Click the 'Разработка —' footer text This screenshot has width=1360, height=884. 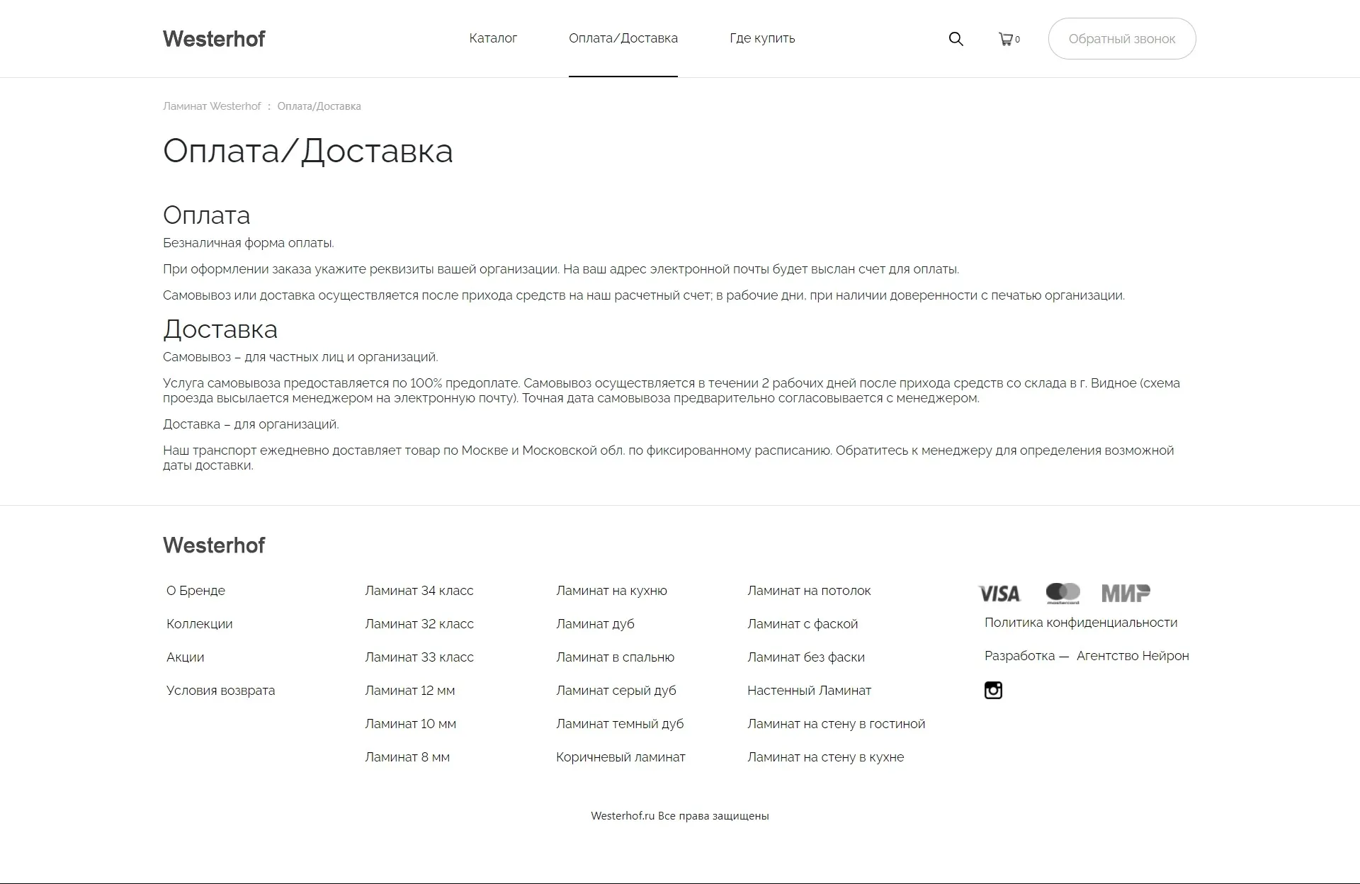click(x=1026, y=656)
